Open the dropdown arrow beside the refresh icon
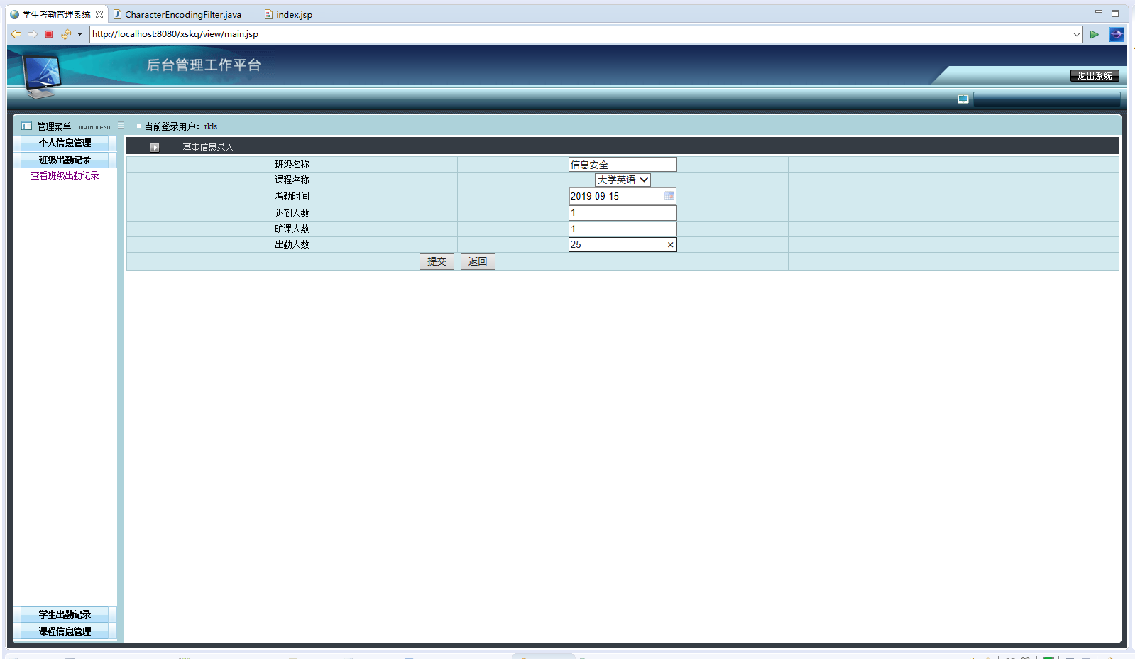 [79, 34]
